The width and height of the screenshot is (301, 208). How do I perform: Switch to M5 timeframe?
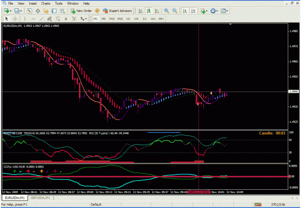104,19
